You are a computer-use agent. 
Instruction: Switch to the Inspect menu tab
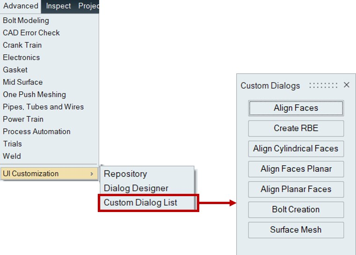[x=58, y=6]
